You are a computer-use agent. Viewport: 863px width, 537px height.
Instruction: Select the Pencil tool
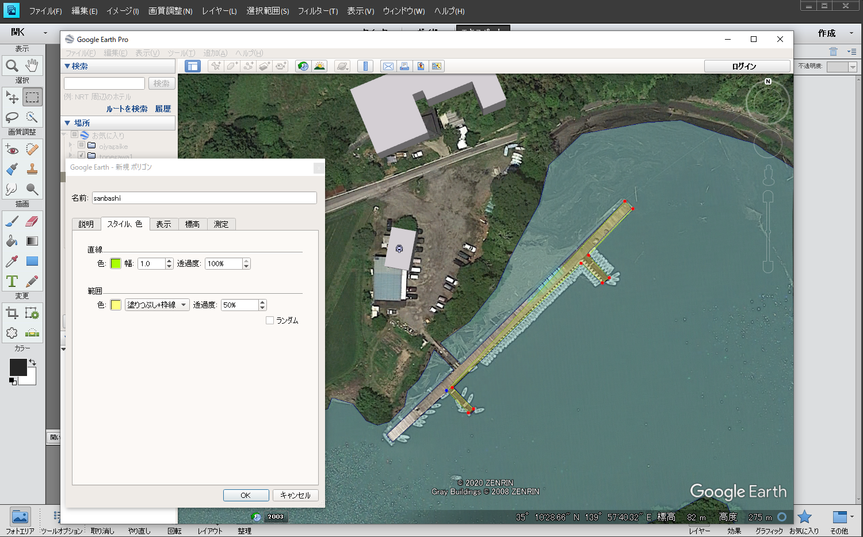point(32,281)
